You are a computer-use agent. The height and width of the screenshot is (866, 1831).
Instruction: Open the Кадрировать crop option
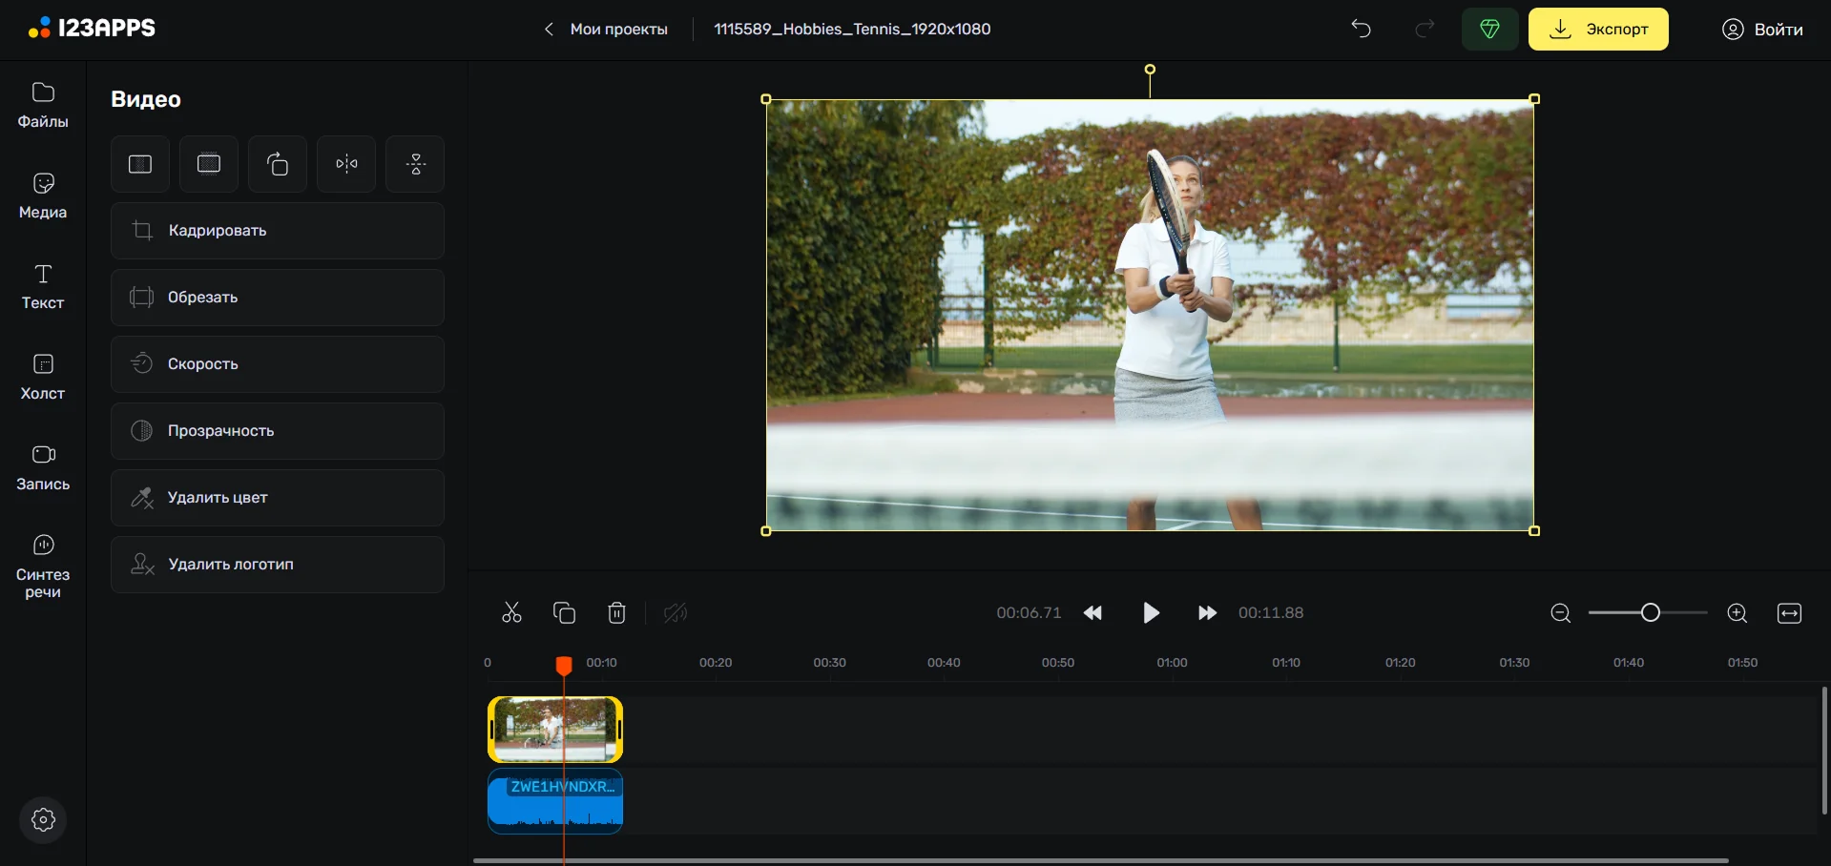point(278,231)
